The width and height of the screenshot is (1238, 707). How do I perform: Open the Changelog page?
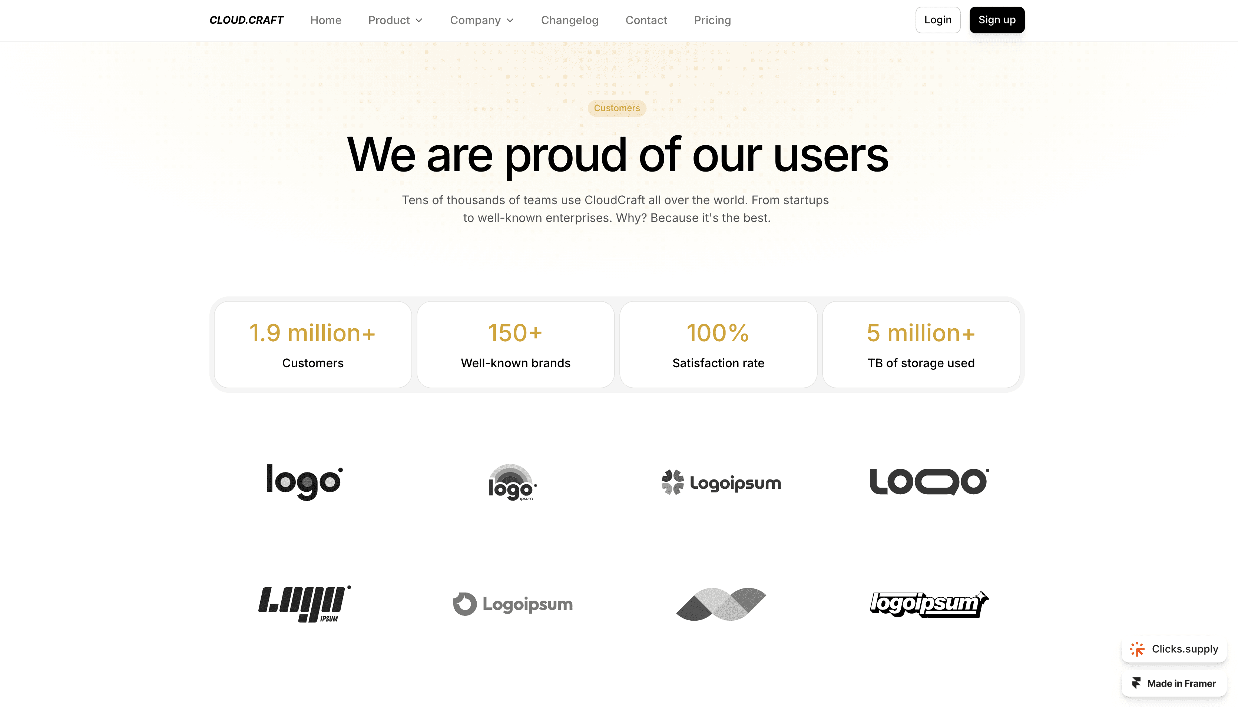(569, 20)
